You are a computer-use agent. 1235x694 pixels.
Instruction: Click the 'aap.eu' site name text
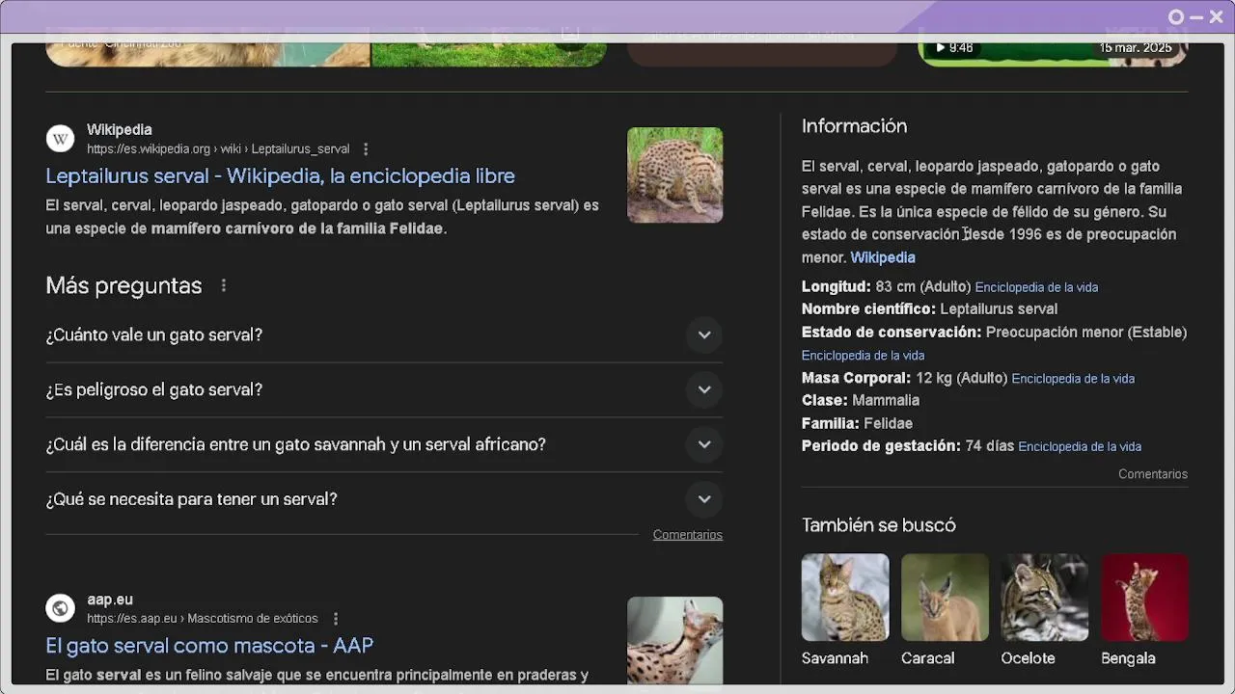point(110,600)
